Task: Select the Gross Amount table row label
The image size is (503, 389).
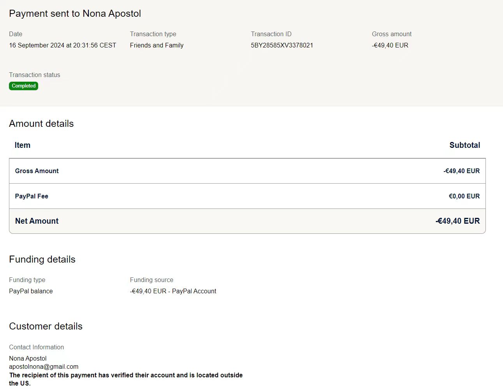Action: [x=37, y=171]
